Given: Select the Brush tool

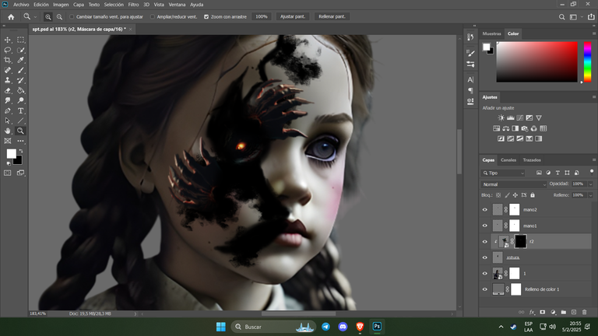Looking at the screenshot, I should (x=20, y=70).
